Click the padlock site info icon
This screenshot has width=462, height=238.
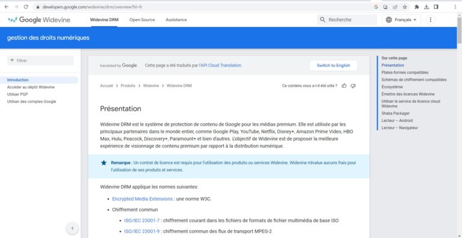pos(38,7)
